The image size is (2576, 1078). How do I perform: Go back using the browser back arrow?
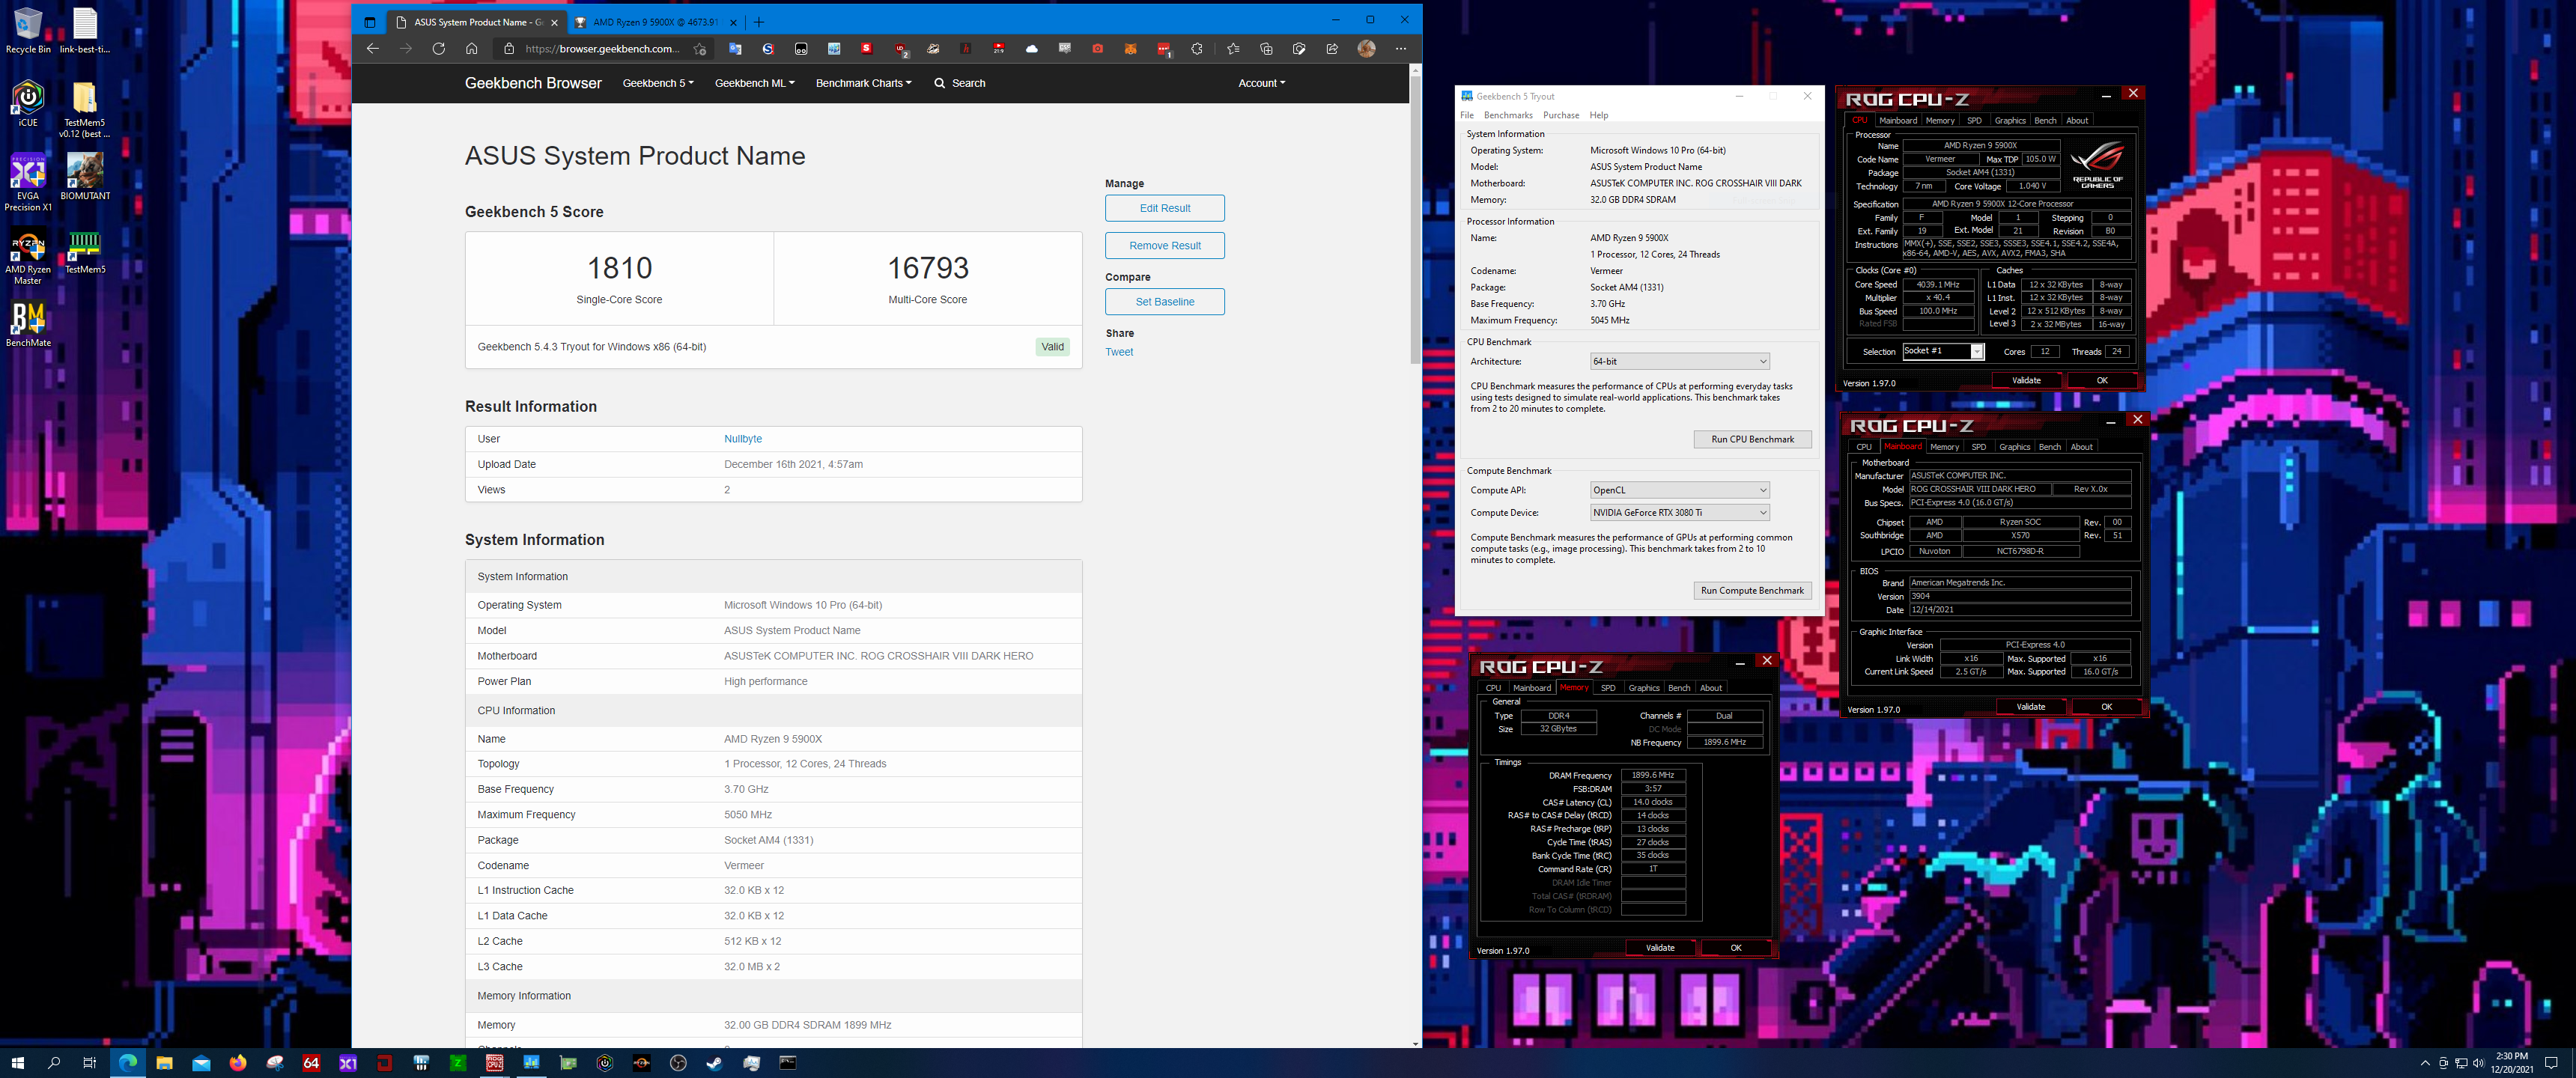373,48
